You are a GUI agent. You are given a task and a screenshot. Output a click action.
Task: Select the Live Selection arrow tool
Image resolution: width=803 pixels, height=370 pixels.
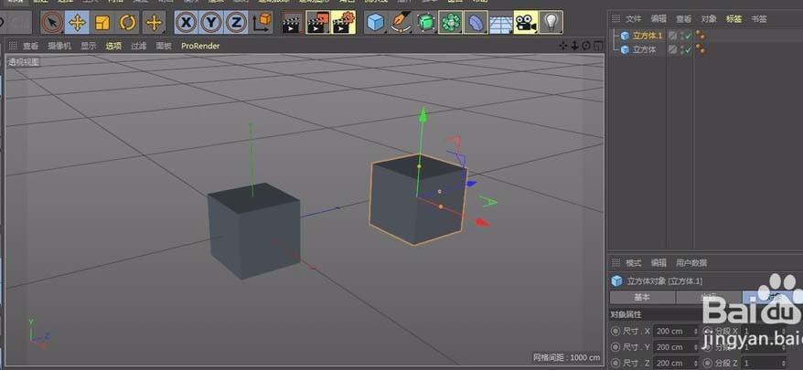click(52, 22)
